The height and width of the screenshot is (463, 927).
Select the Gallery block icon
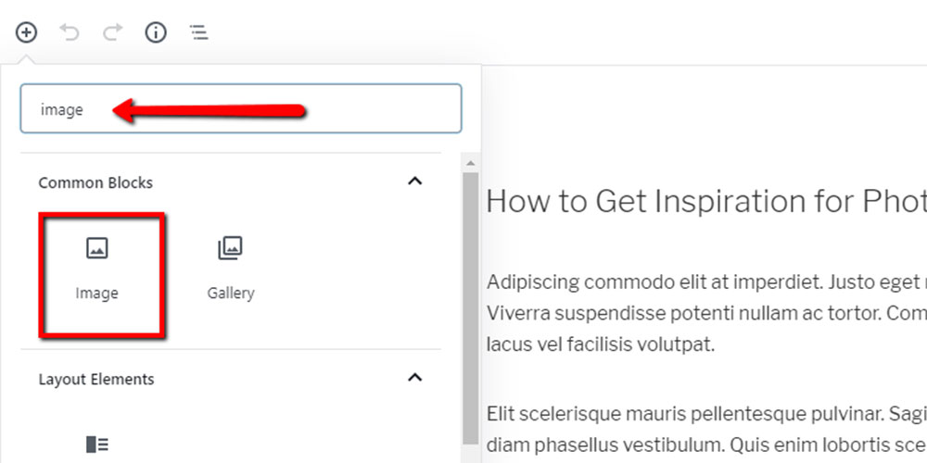[x=230, y=248]
